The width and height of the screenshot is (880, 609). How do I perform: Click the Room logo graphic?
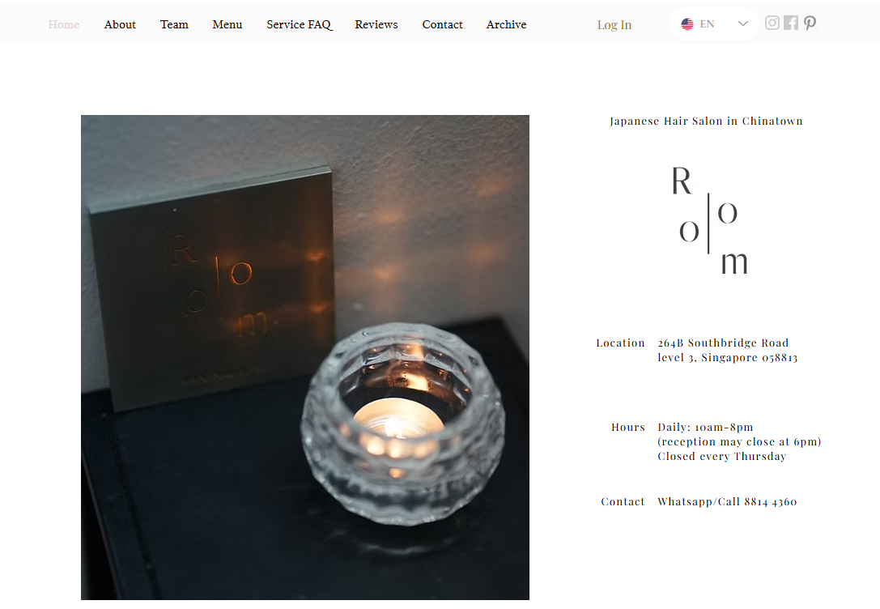click(710, 220)
